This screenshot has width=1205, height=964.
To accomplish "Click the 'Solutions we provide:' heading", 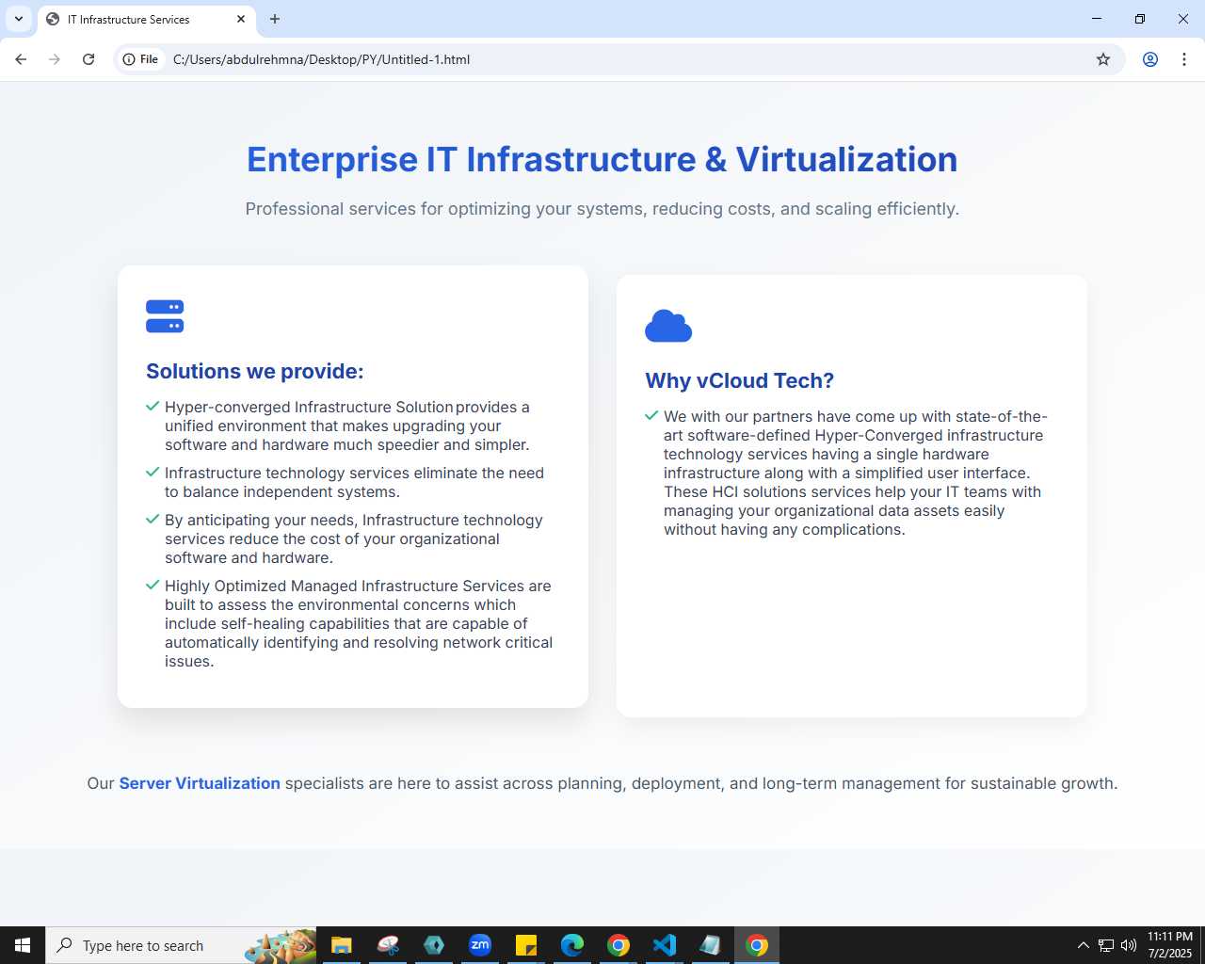I will tap(254, 371).
